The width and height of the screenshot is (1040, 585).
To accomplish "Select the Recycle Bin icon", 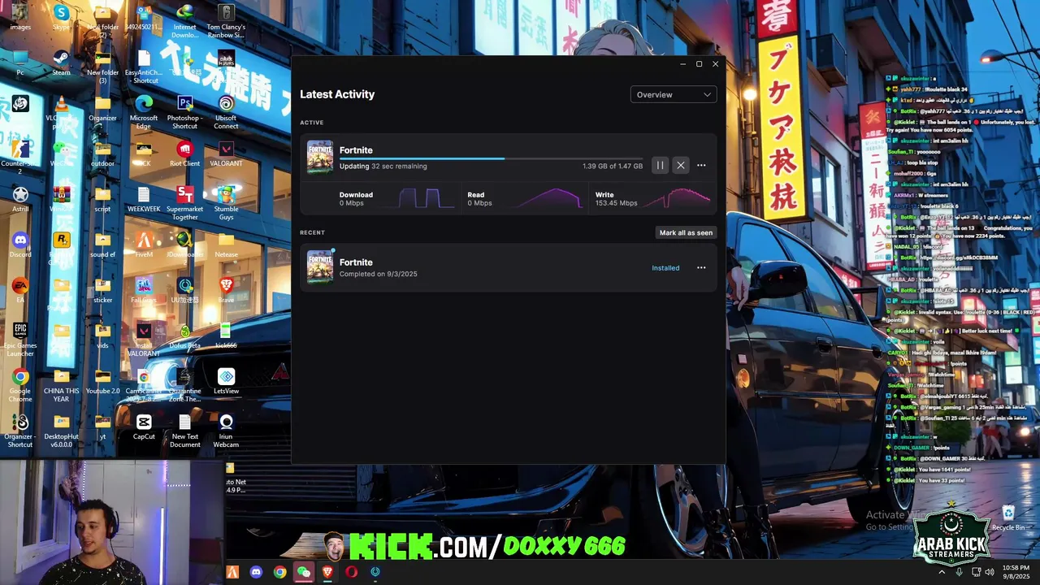I will (x=1007, y=517).
